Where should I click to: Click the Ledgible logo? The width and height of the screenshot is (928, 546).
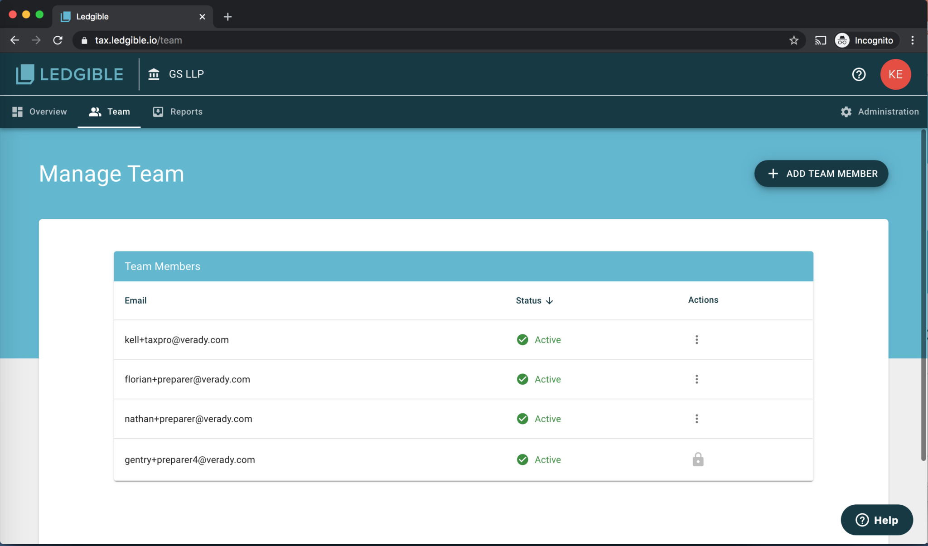pyautogui.click(x=69, y=74)
